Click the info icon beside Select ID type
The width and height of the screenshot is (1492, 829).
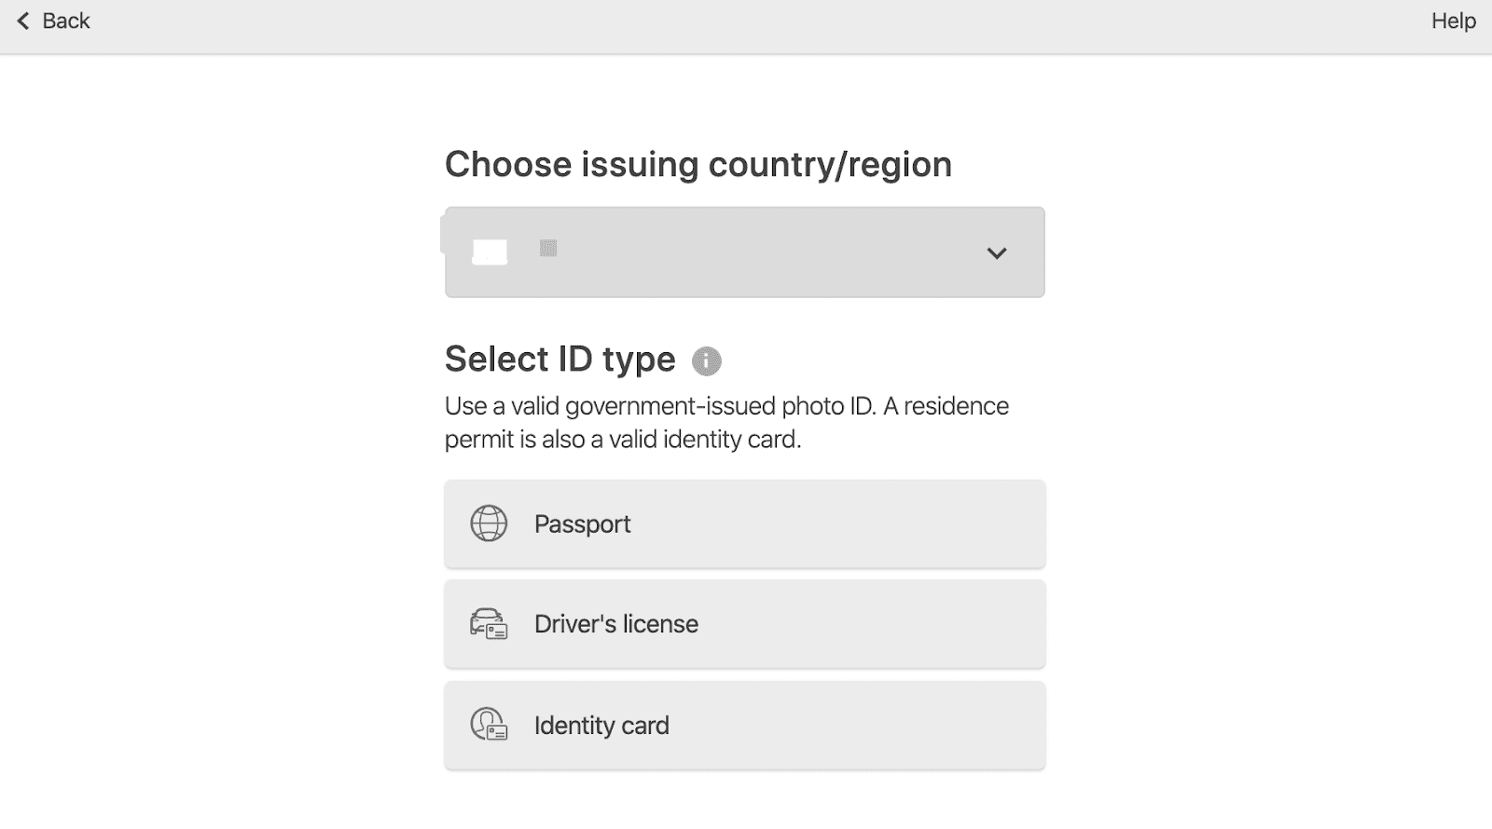[706, 360]
